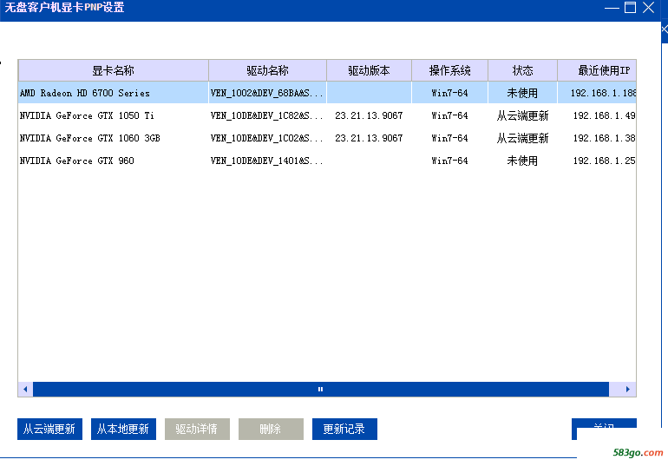Close the 无盘客户机显卡PNP设置 window

pyautogui.click(x=648, y=7)
